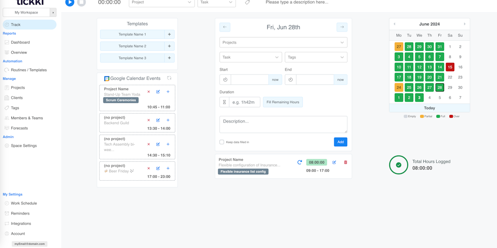
Task: Open Reminders settings
Action: 20,214
